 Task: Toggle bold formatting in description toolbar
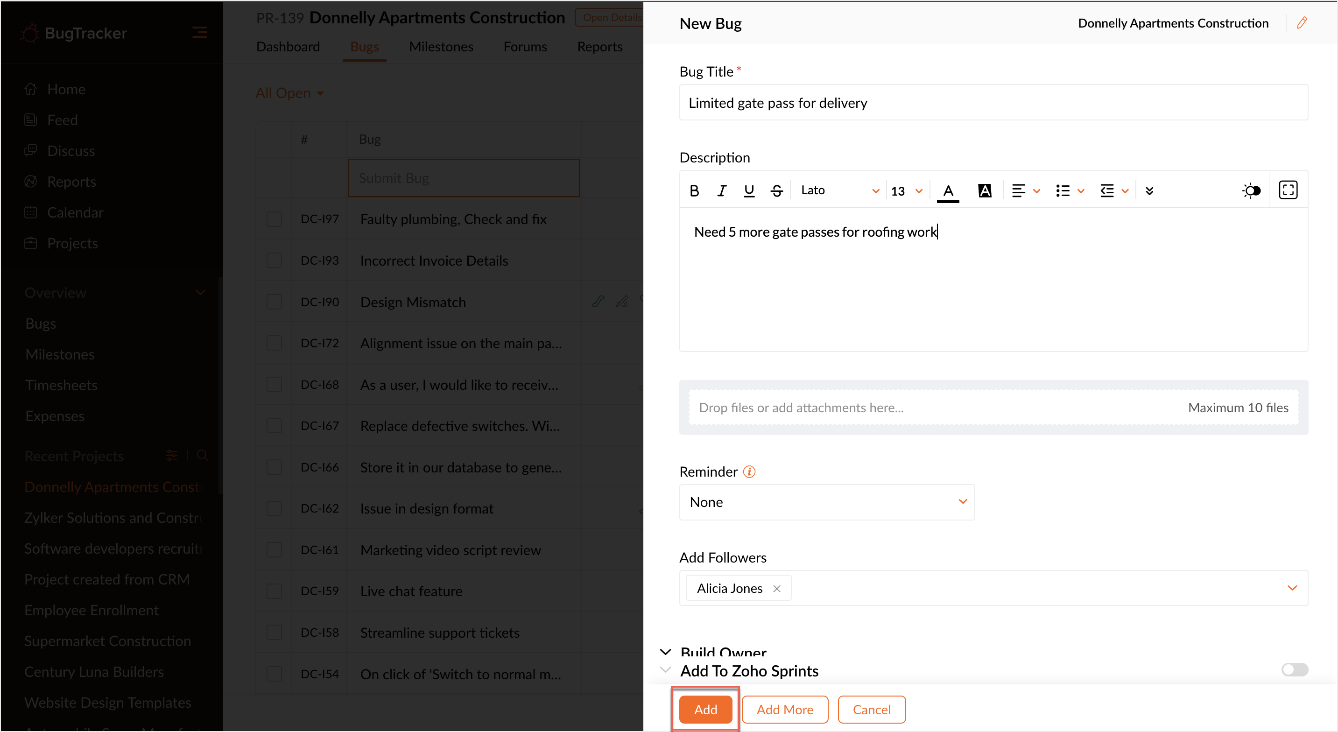tap(694, 190)
